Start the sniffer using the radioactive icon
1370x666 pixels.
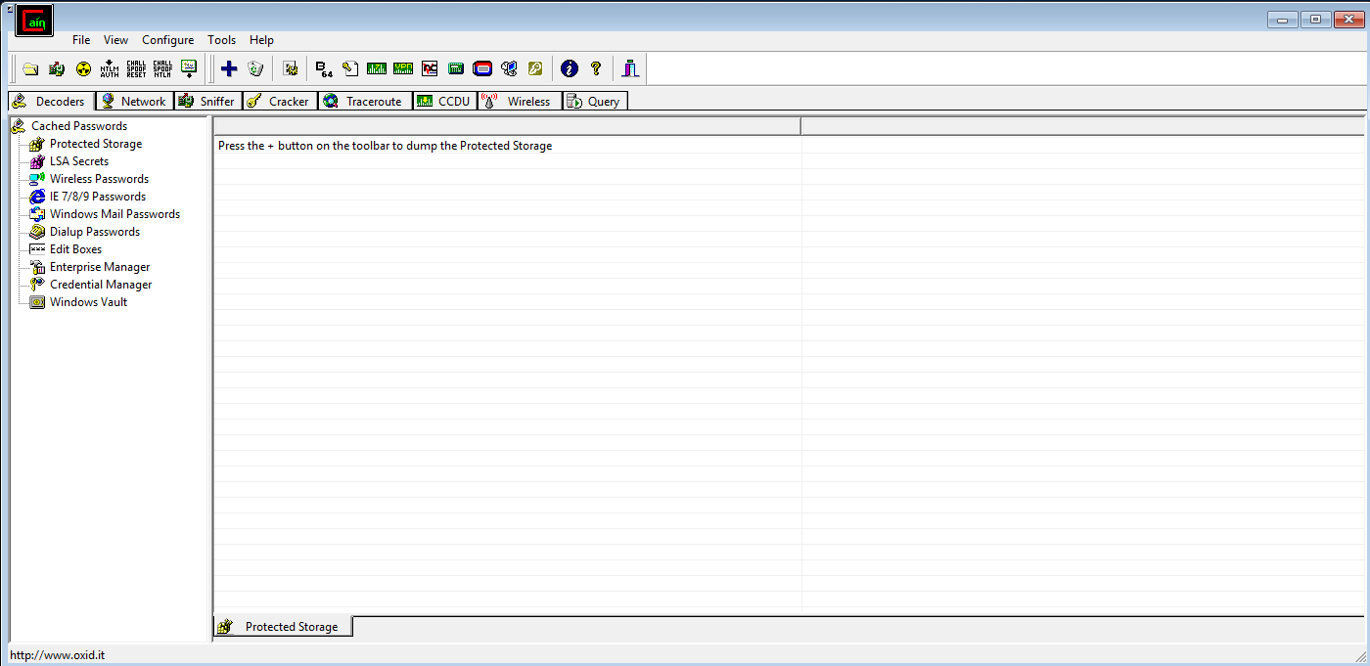pyautogui.click(x=83, y=68)
